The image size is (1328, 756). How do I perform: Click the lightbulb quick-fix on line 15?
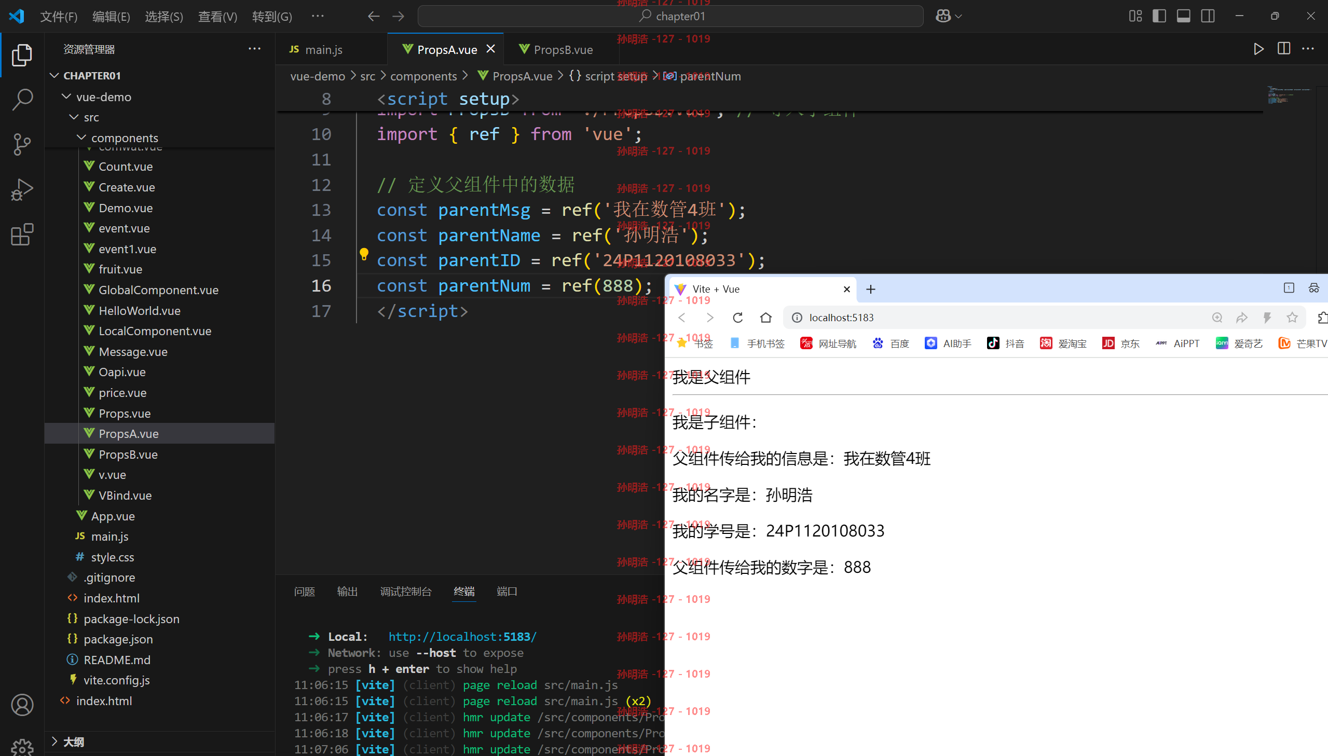pyautogui.click(x=364, y=254)
